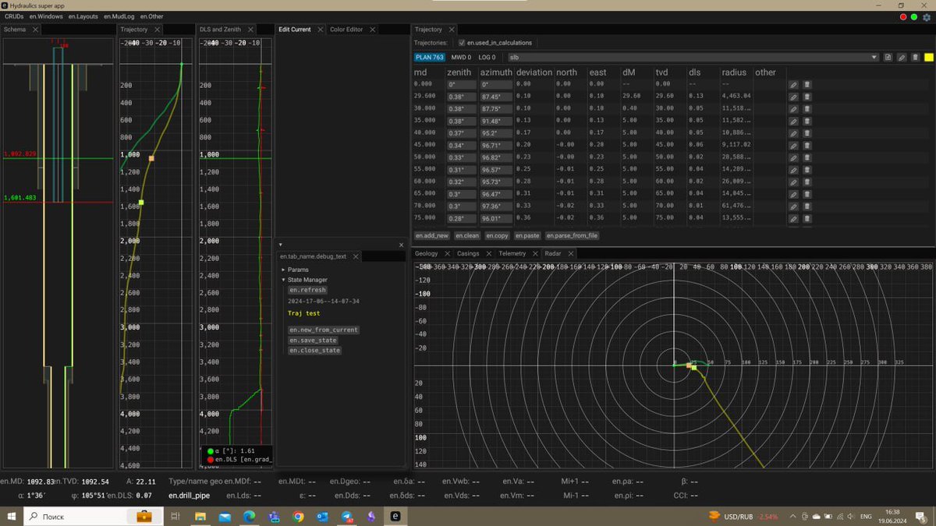
Task: Open Telegram from the Windows taskbar
Action: pyautogui.click(x=347, y=516)
